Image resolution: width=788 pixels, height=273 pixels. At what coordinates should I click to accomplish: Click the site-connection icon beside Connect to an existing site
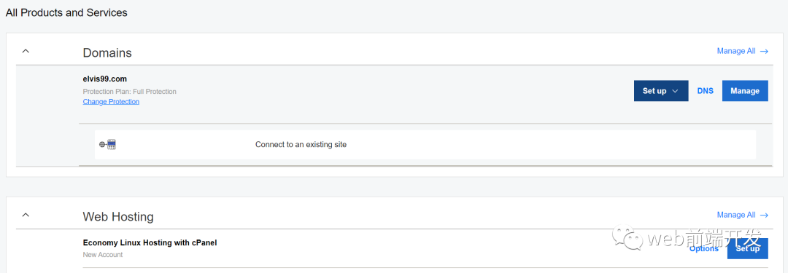pos(107,145)
